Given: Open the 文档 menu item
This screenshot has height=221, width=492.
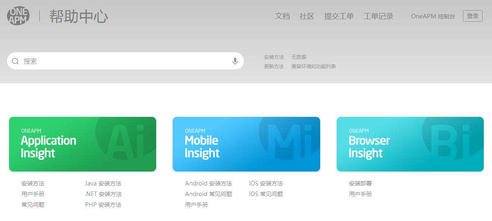Looking at the screenshot, I should [282, 16].
